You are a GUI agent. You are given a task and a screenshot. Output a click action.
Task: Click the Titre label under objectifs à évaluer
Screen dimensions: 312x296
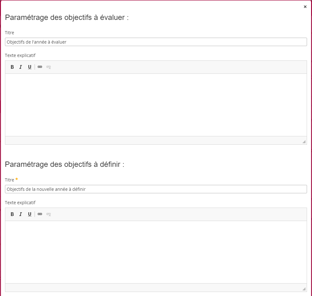9,33
